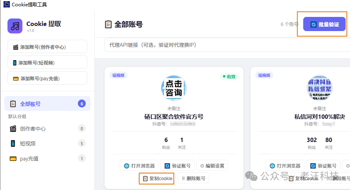Click 添加账号(创作者中心) button
Viewport: 350px width, 190px height.
tap(47, 46)
